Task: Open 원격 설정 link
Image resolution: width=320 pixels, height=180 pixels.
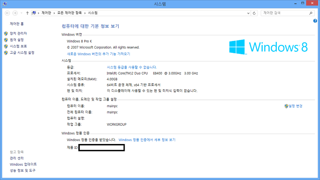Action: pos(17,39)
